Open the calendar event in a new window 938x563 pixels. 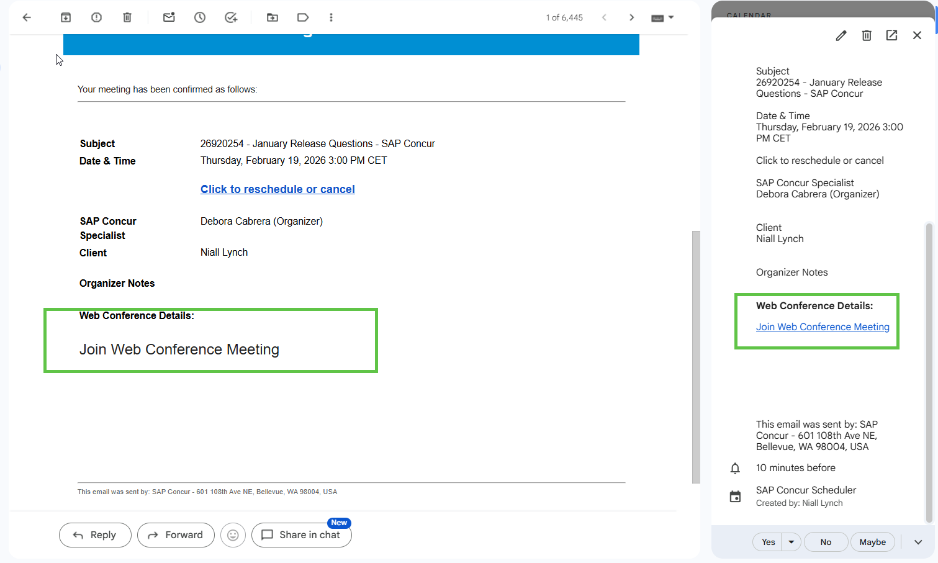pyautogui.click(x=891, y=35)
